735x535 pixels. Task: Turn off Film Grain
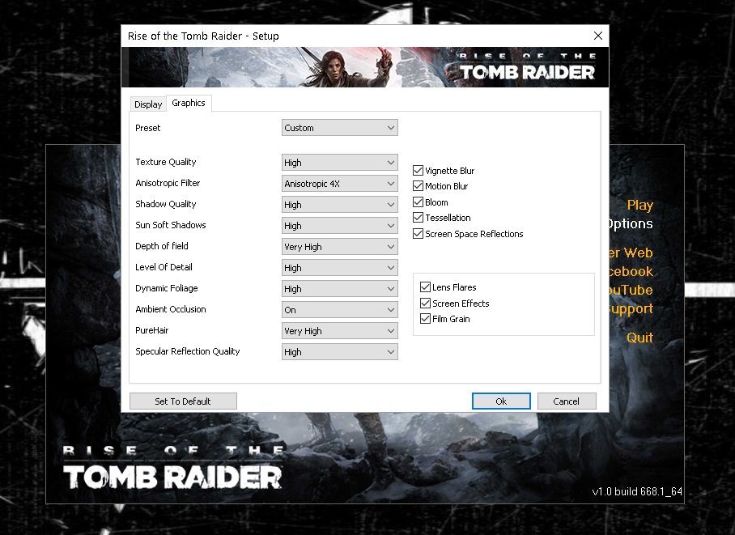coord(425,319)
